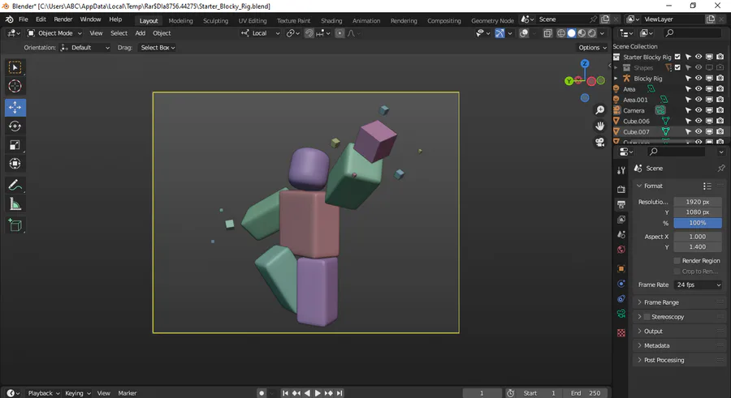Open the Frame Rate dropdown

pyautogui.click(x=698, y=285)
